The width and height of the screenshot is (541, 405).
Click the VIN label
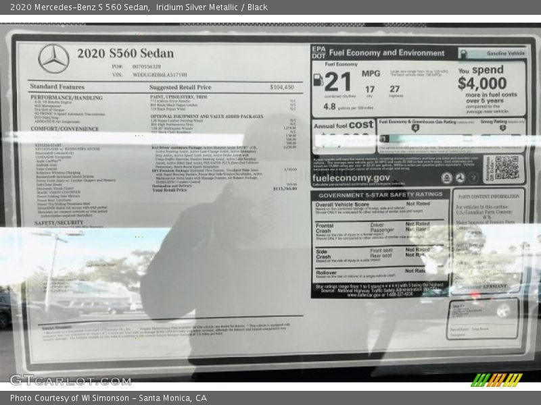pyautogui.click(x=117, y=75)
